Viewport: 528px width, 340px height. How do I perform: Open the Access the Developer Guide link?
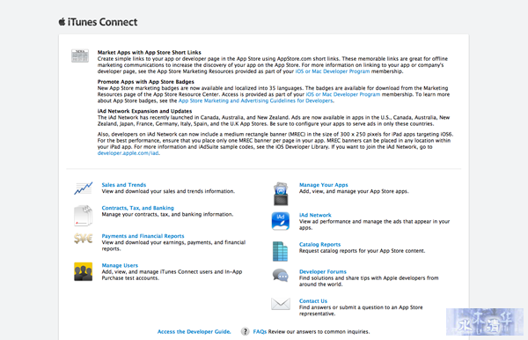194,331
